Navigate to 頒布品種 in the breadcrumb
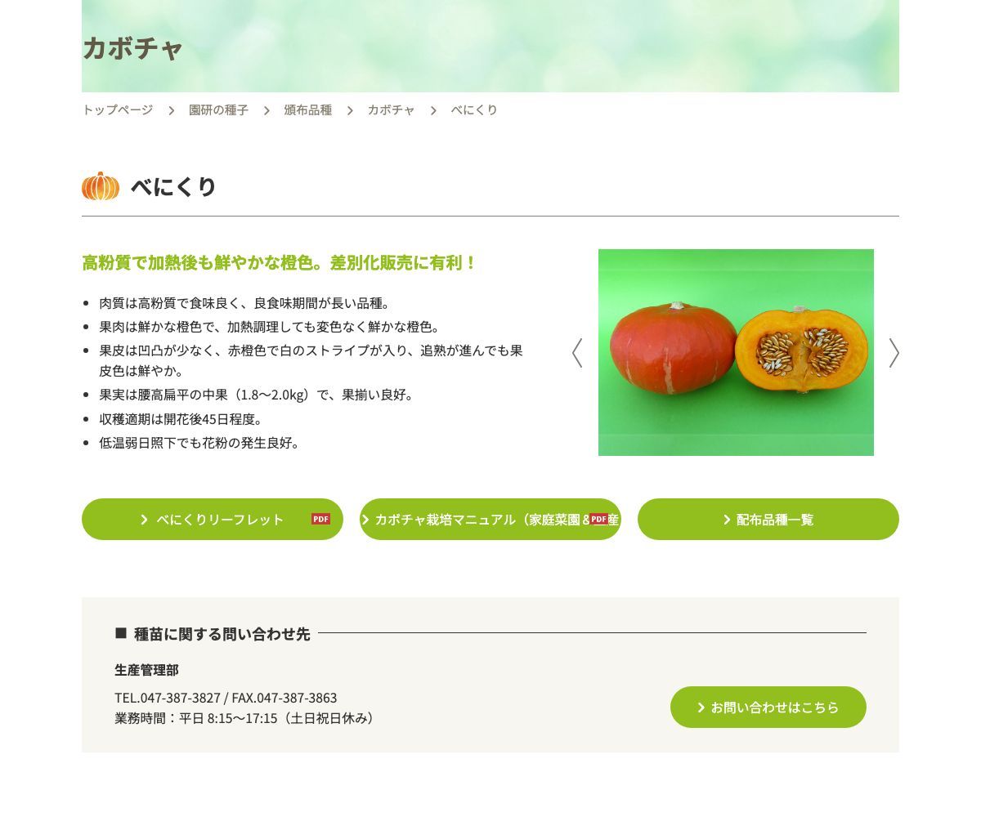Image resolution: width=981 pixels, height=817 pixels. 308,109
